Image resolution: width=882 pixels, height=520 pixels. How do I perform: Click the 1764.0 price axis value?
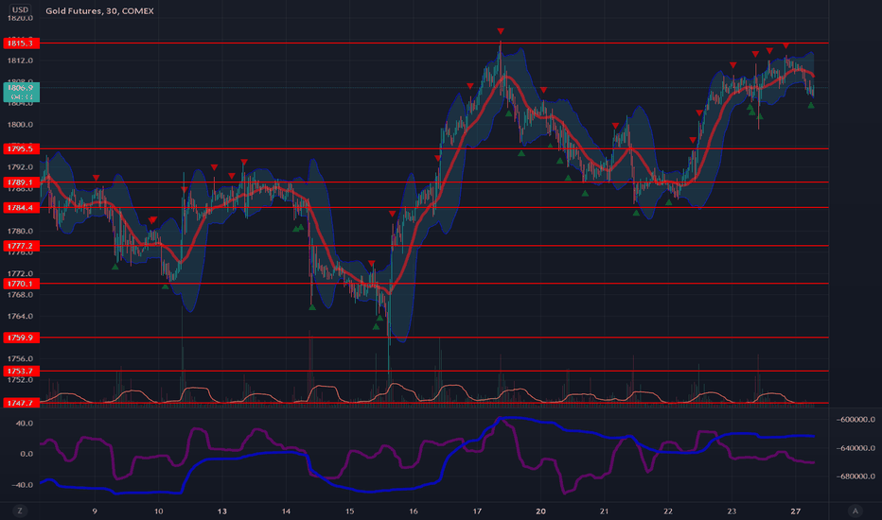tap(20, 317)
